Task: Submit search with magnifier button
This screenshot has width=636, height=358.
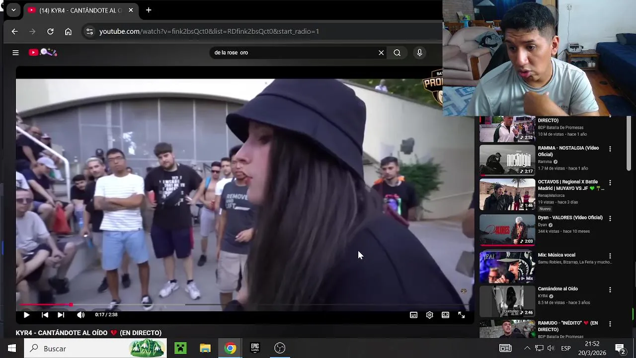Action: pos(397,53)
